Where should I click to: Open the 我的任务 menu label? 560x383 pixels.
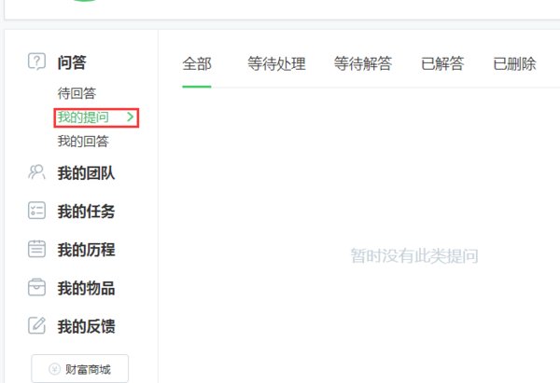pyautogui.click(x=86, y=212)
